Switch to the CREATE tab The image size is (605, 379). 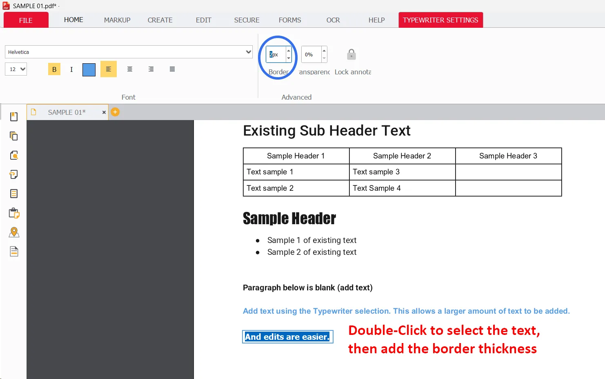coord(160,20)
